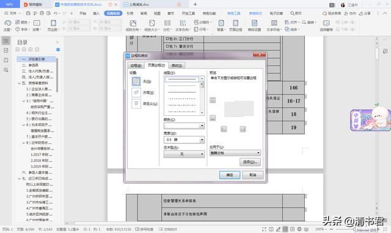
Task: Click the outline icon at top of left sidebar
Action: 6,41
